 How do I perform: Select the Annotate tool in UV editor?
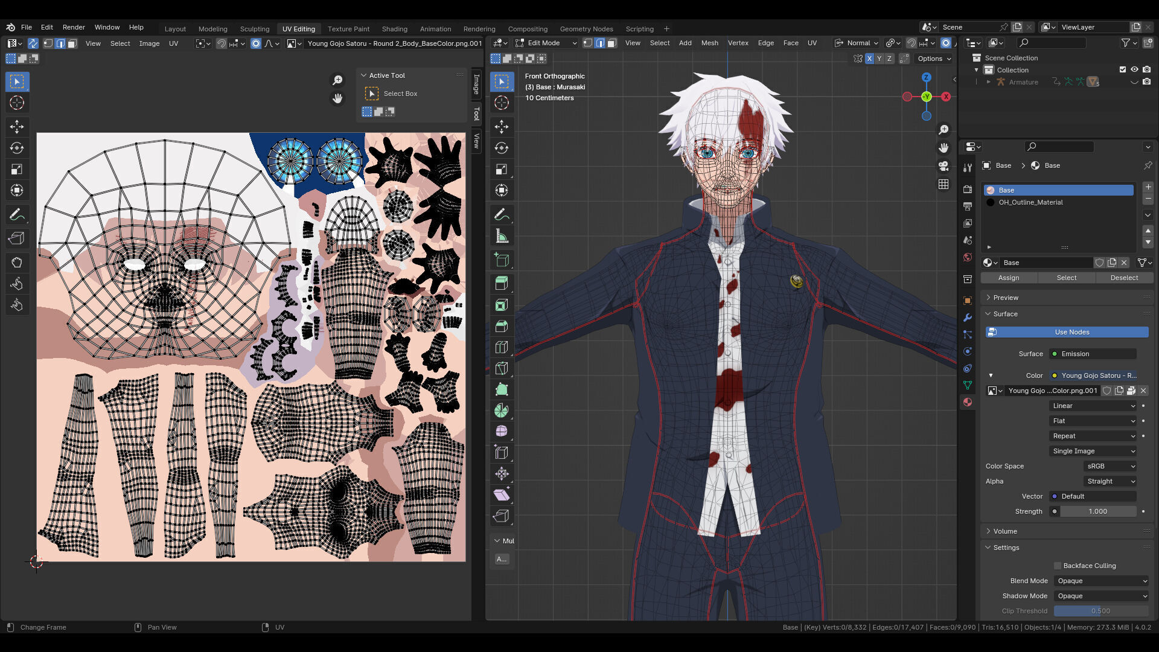tap(17, 215)
